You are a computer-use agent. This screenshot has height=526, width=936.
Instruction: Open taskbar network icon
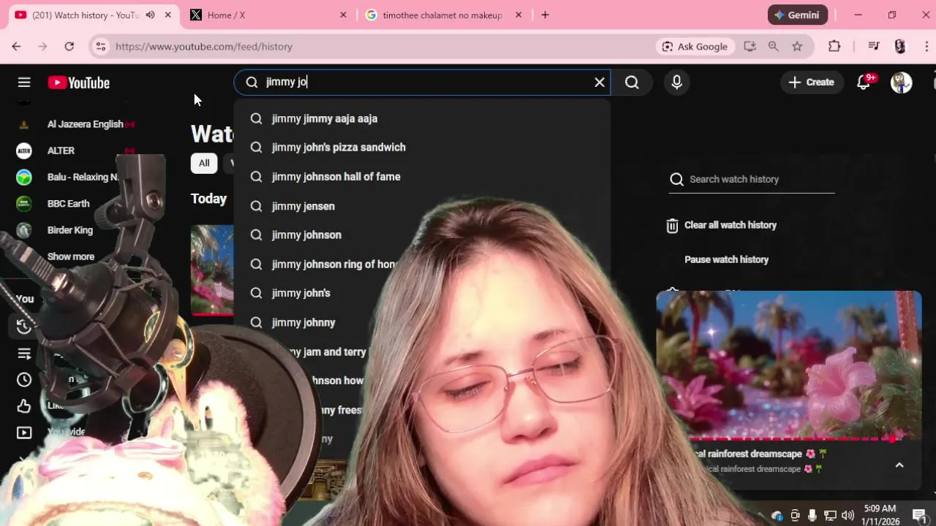click(830, 516)
